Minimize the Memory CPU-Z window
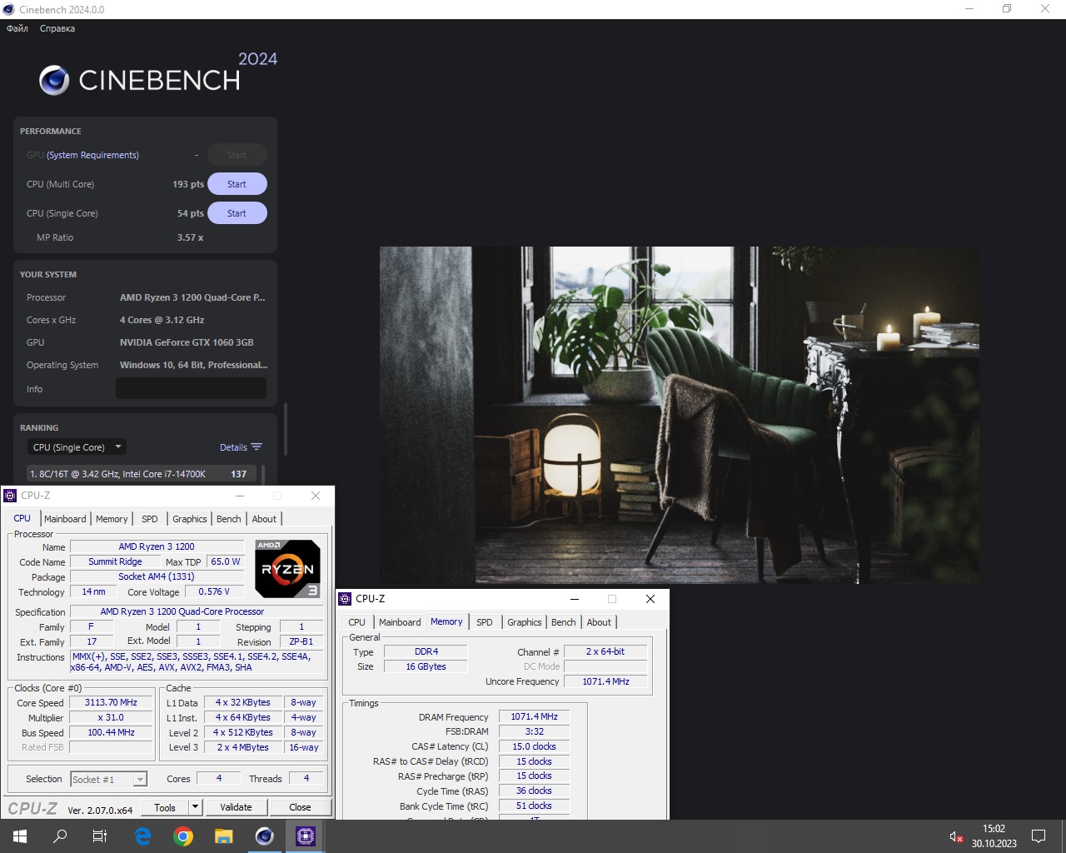 575,599
